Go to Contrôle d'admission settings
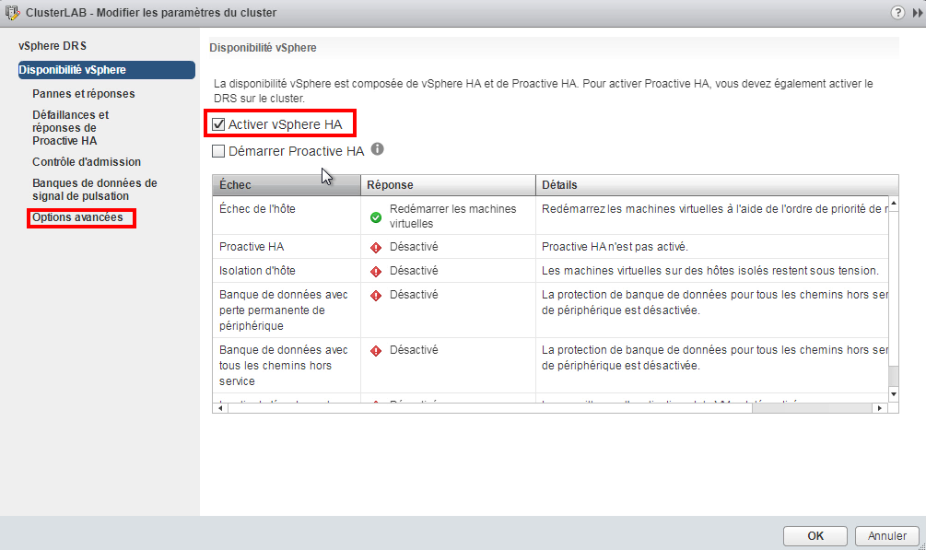The width and height of the screenshot is (926, 550). 87,162
